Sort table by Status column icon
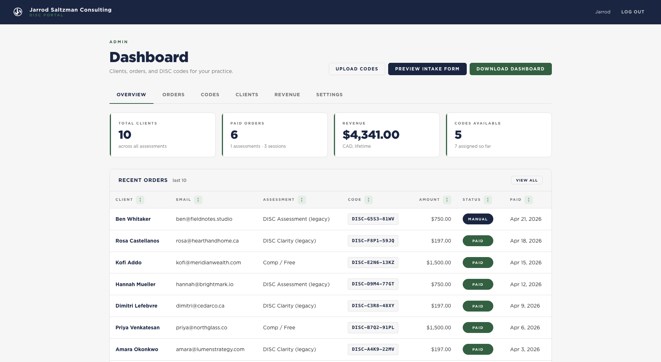The width and height of the screenshot is (661, 362). (x=488, y=200)
